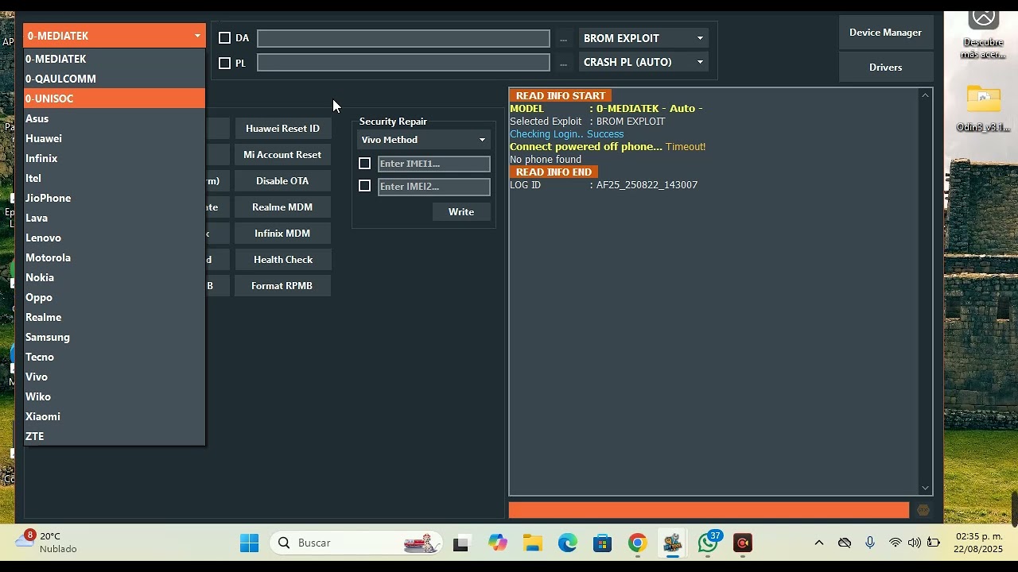The image size is (1018, 572).
Task: Select highlighted 0-UNISOC entry
Action: coord(115,99)
